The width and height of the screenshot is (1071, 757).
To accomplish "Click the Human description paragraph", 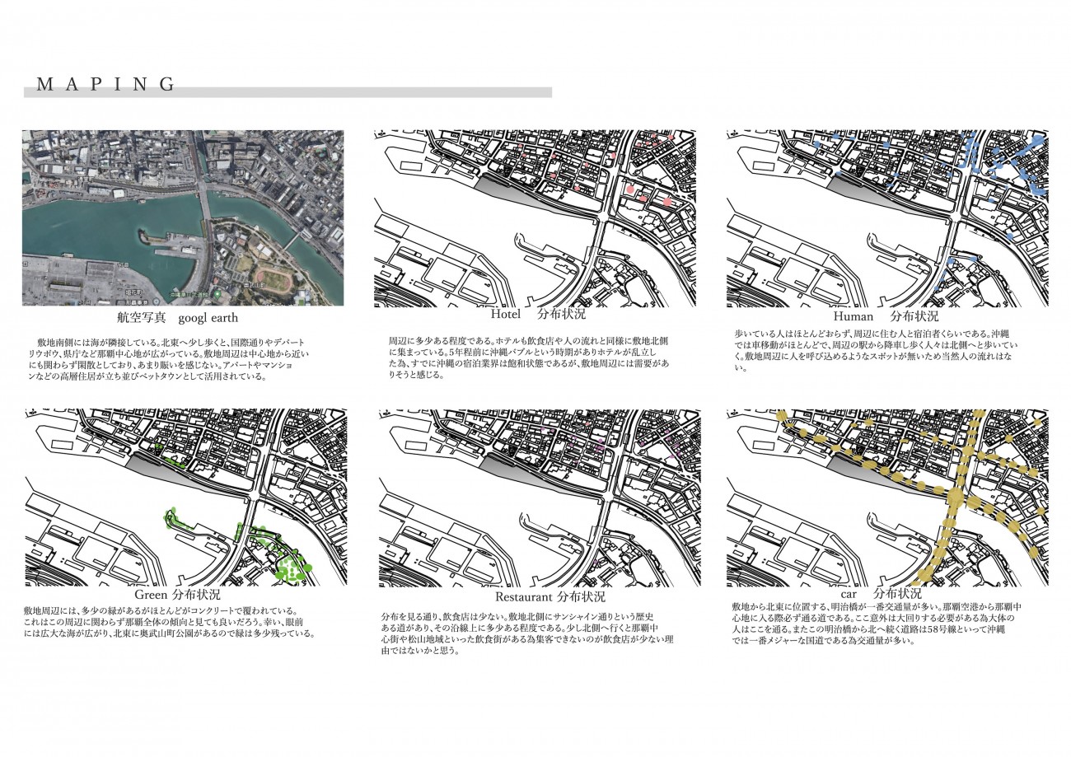I will [878, 350].
